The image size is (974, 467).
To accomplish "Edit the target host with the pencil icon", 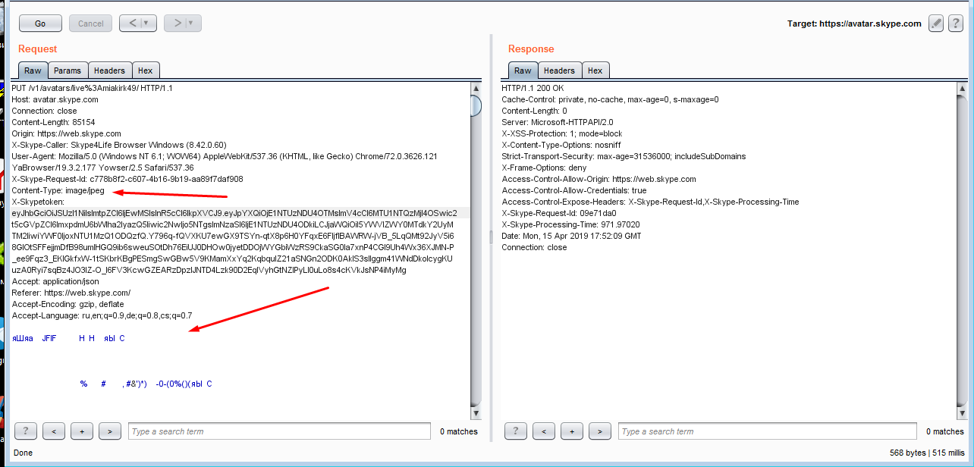I will pyautogui.click(x=936, y=24).
